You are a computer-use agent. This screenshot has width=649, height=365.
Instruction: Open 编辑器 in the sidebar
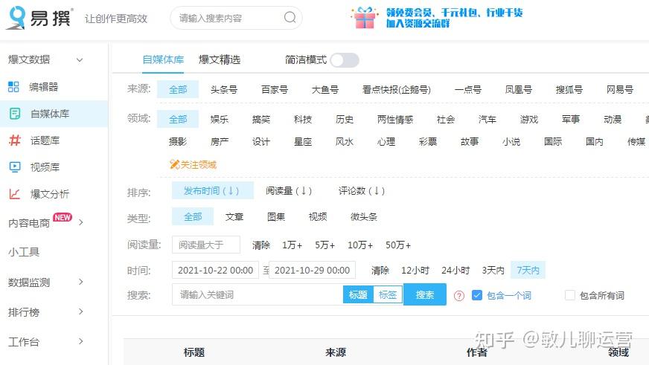point(43,87)
